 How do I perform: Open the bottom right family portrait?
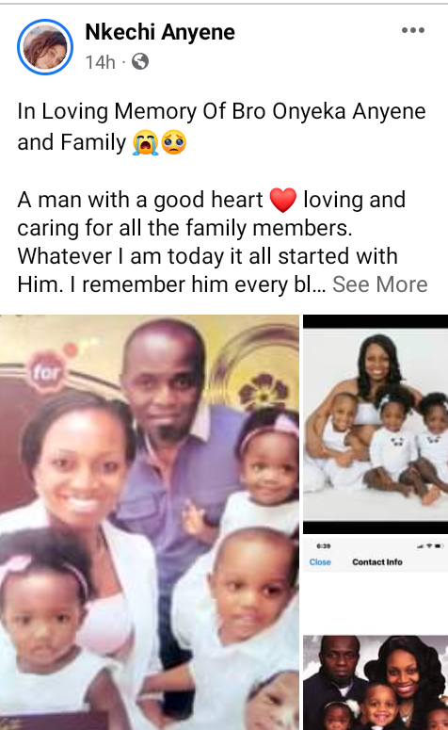pyautogui.click(x=376, y=683)
